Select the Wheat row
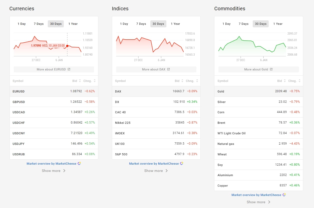314x208 pixels. point(259,154)
